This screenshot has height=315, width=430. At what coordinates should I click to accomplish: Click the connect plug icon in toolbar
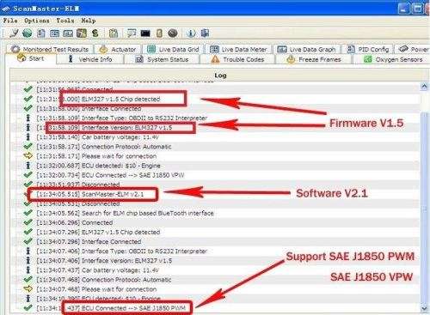pyautogui.click(x=14, y=33)
